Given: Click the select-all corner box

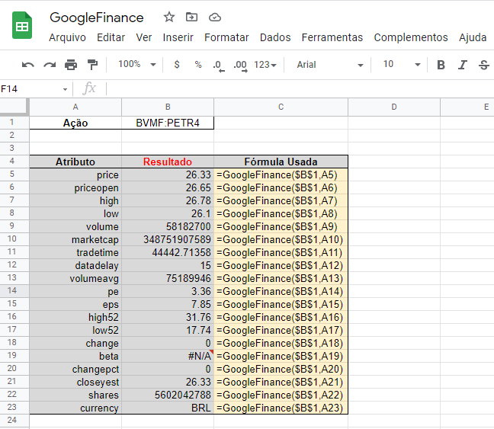Looking at the screenshot, I should (x=14, y=107).
